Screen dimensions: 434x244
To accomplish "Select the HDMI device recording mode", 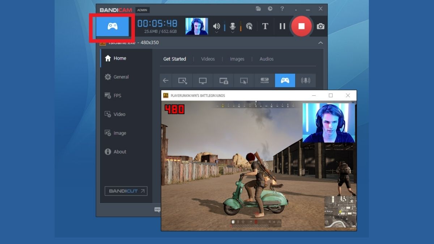I will tap(264, 81).
